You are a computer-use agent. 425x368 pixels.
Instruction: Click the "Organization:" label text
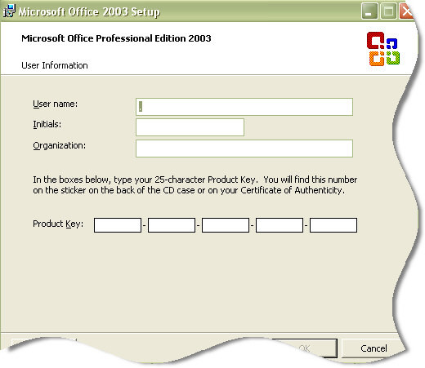coord(60,146)
